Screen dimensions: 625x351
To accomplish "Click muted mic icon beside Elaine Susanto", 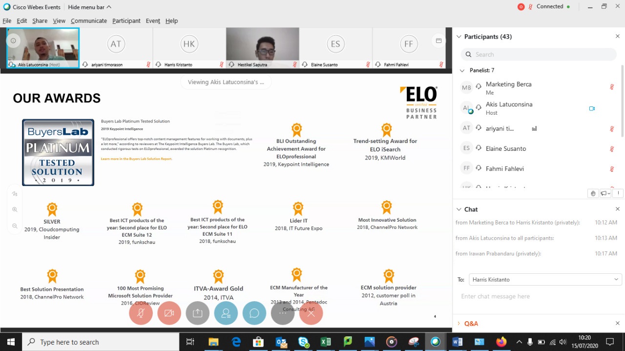I will (612, 149).
